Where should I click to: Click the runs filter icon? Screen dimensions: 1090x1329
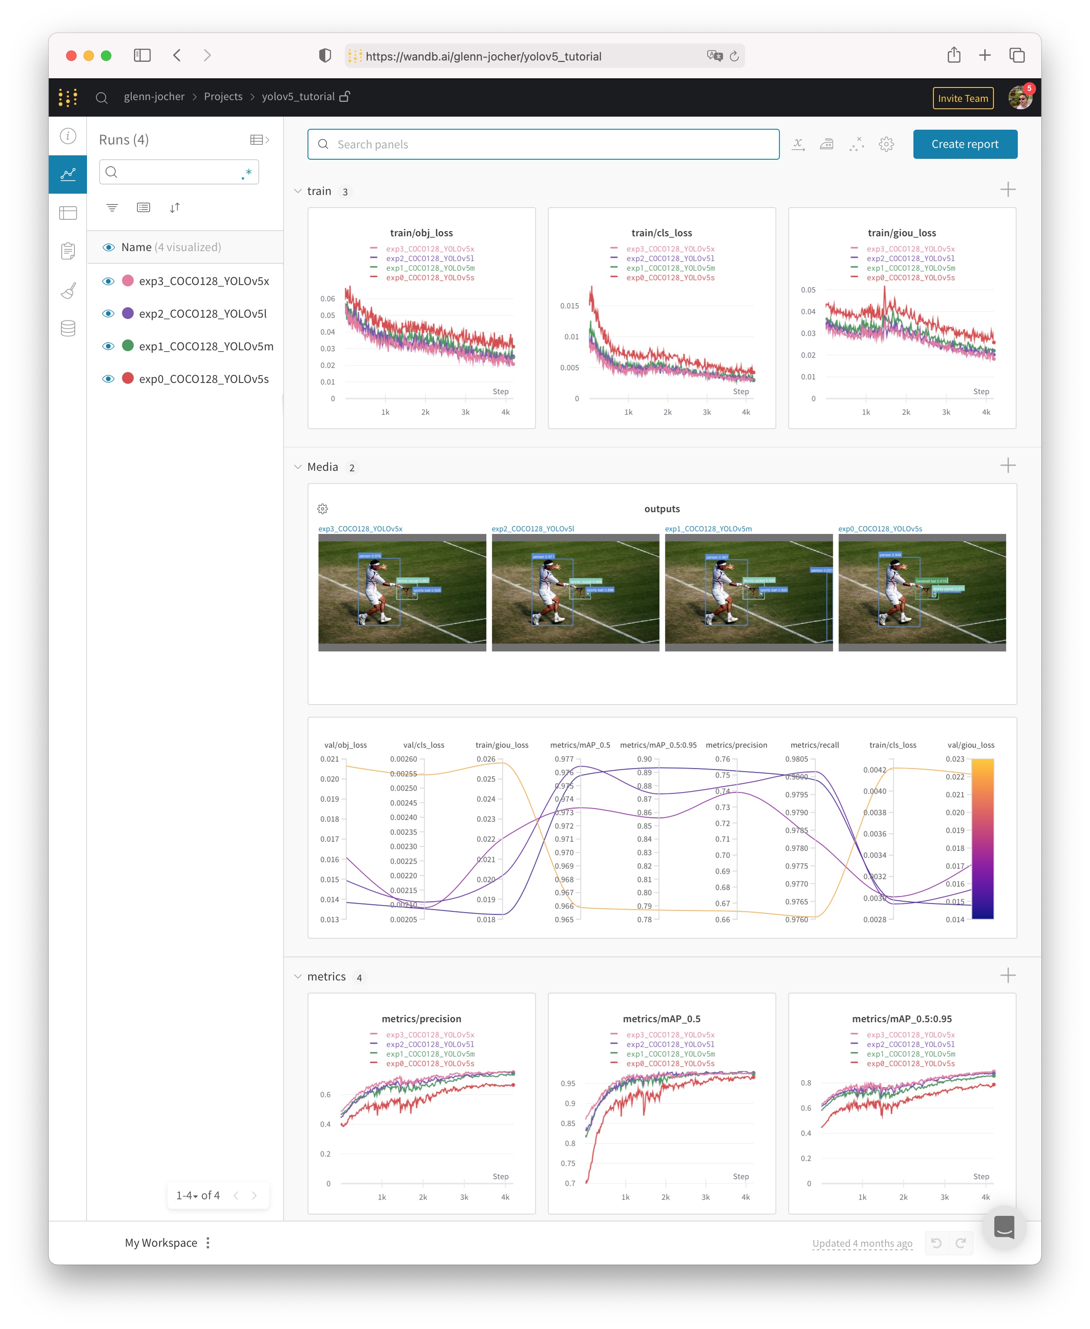(x=112, y=208)
